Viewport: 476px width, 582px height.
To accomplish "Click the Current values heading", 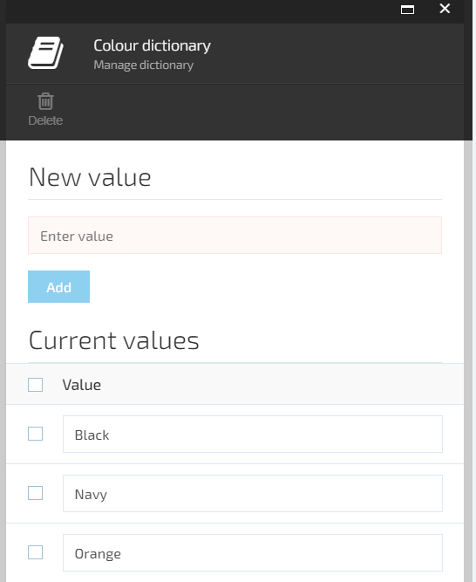I will [x=114, y=340].
